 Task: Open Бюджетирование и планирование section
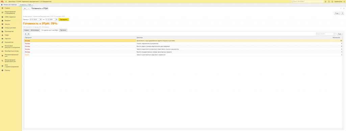pos(11,12)
